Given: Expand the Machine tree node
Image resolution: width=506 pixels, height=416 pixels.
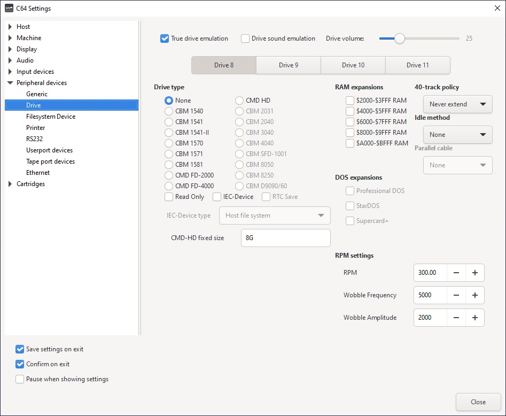Looking at the screenshot, I should click(x=10, y=38).
